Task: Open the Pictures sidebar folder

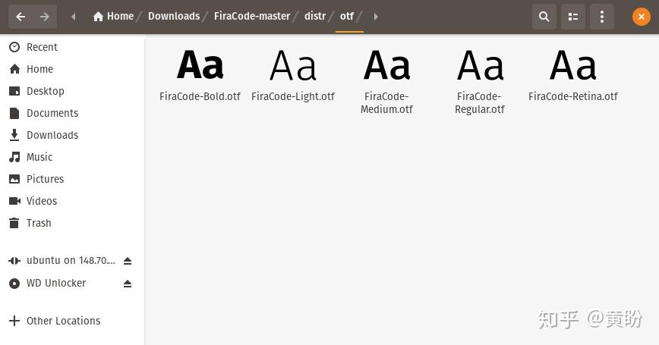Action: (x=45, y=179)
